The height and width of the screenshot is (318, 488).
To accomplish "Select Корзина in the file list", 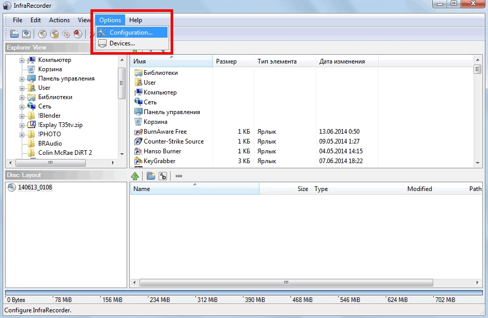I will pos(151,122).
